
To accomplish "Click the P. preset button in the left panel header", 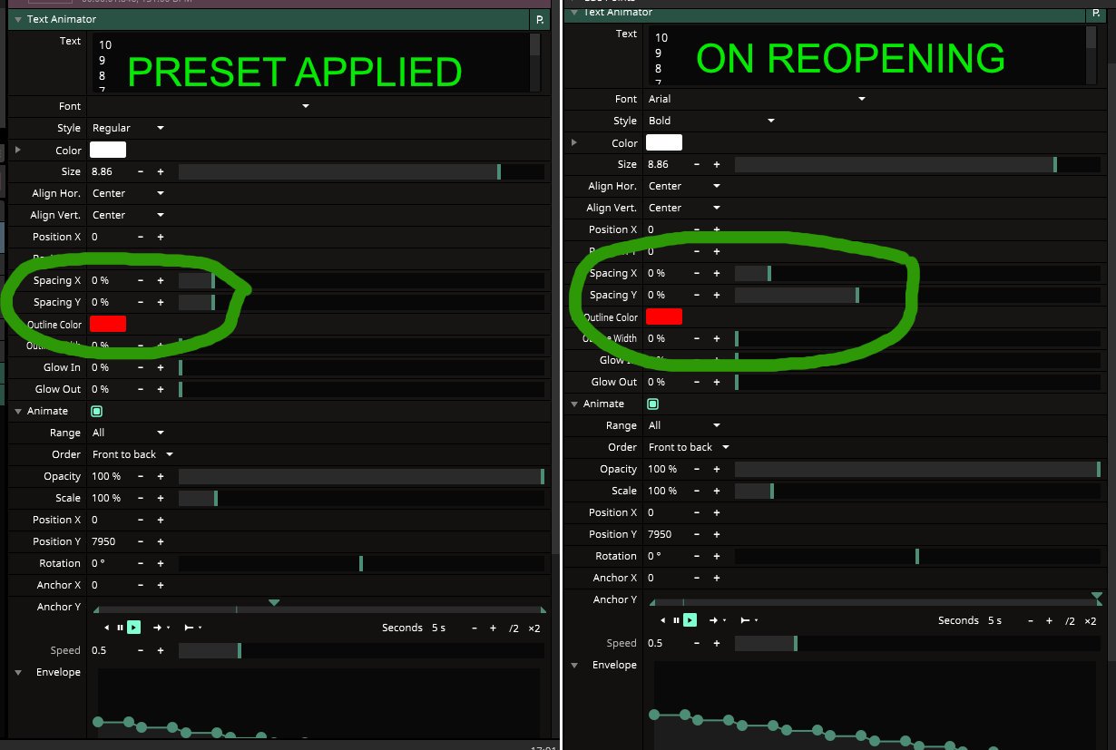I will [541, 19].
